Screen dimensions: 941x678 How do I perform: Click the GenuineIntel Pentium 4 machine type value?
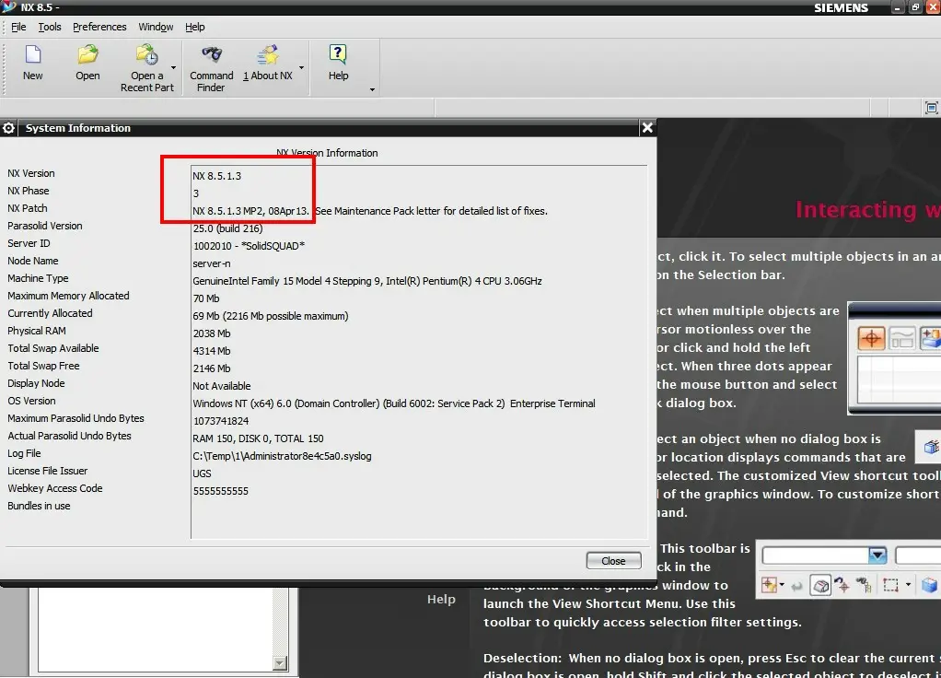pos(367,281)
